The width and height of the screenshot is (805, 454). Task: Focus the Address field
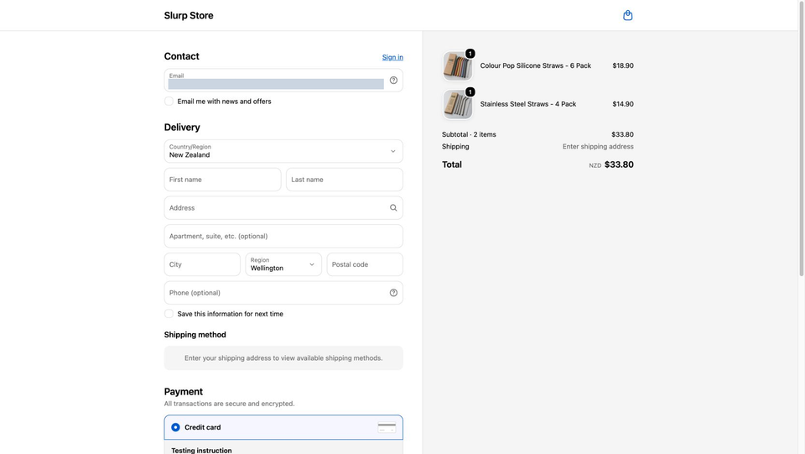[x=283, y=208]
